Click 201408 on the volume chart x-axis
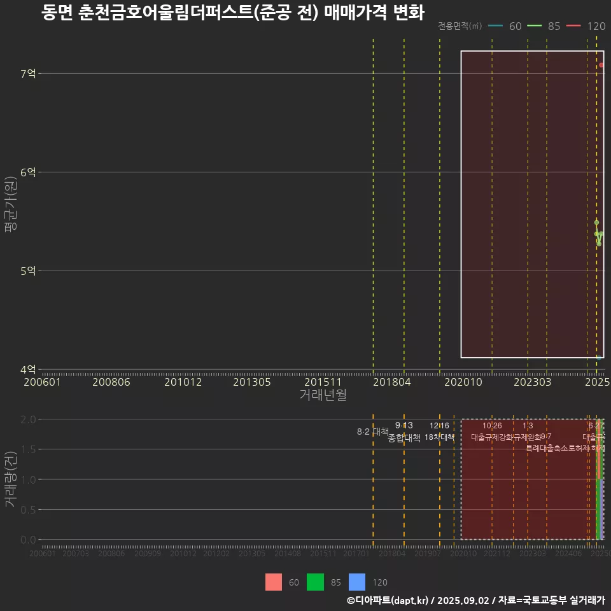The width and height of the screenshot is (611, 611). point(288,553)
